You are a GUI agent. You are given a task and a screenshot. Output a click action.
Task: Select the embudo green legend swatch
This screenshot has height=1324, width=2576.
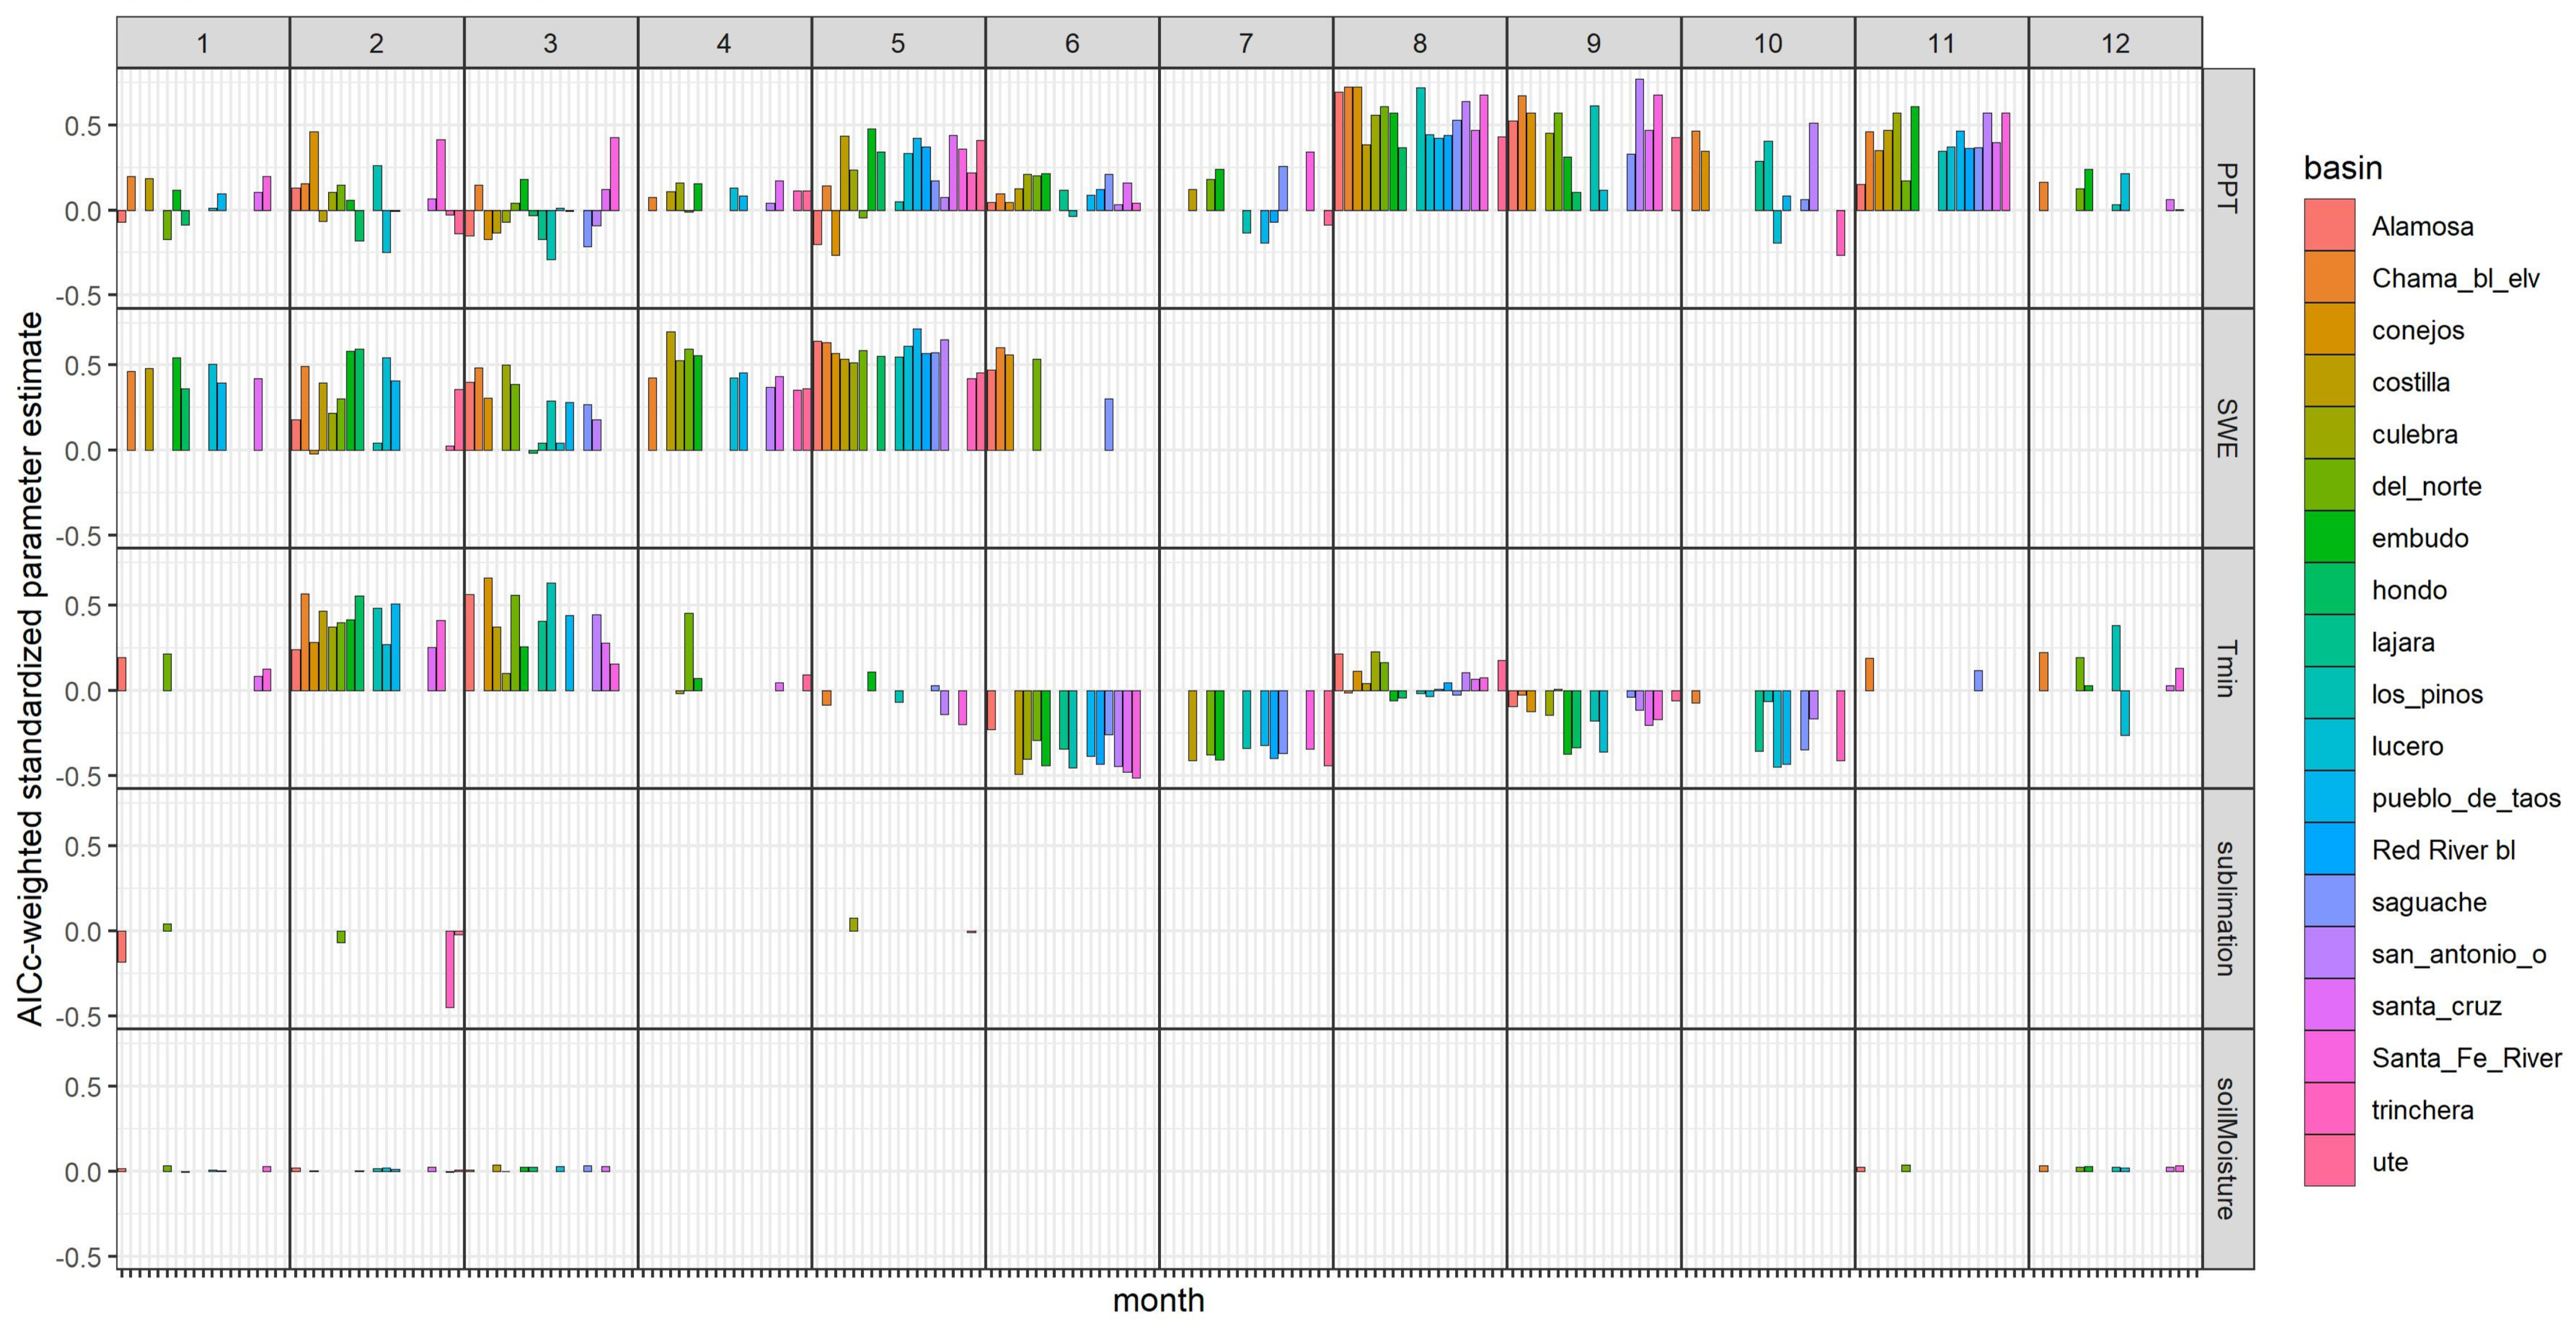2329,538
